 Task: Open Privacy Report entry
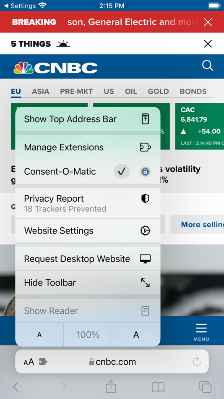(x=88, y=203)
